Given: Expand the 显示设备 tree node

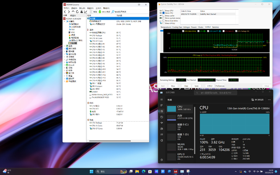Looking at the screenshot, I should click(64, 54).
